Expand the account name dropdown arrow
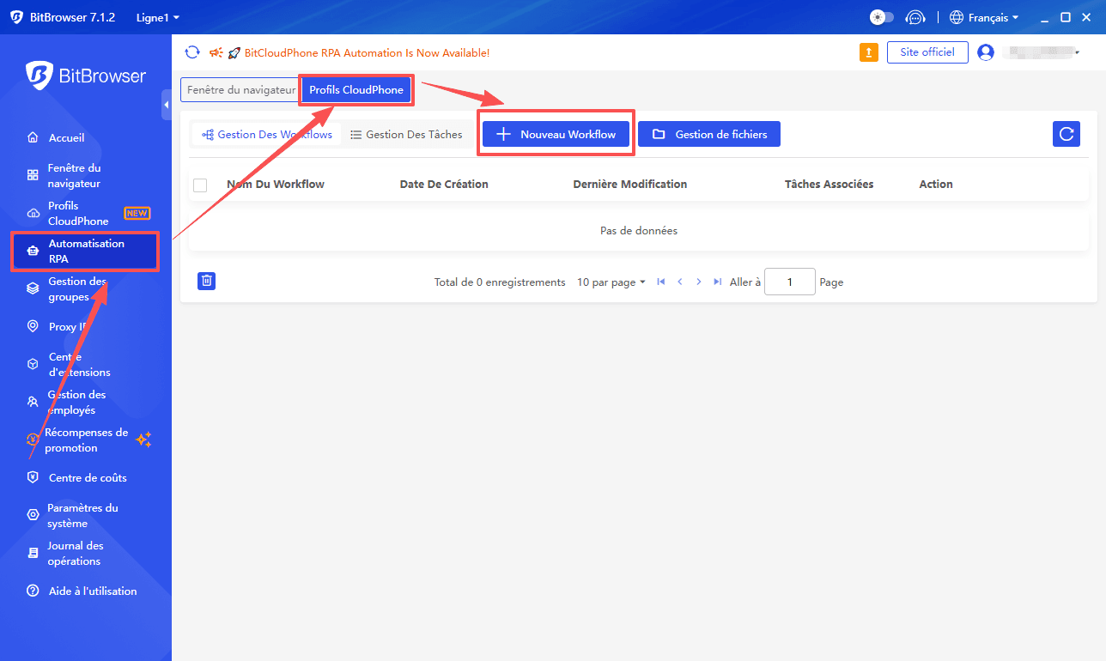Screen dimensions: 1106x661 point(1077,53)
